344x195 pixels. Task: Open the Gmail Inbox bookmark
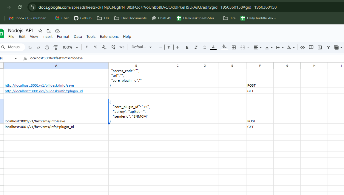point(29,18)
